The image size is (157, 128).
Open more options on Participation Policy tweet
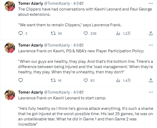click(x=151, y=45)
